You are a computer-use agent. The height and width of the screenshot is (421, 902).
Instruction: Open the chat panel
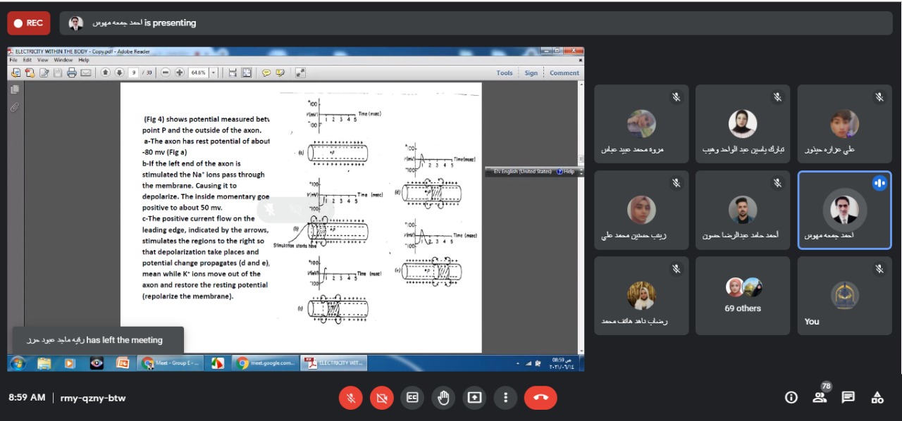(x=848, y=398)
